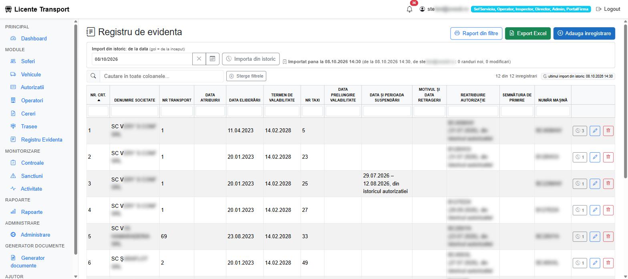Image resolution: width=628 pixels, height=279 pixels.
Task: Edit row 5 with pencil icon
Action: (595, 237)
